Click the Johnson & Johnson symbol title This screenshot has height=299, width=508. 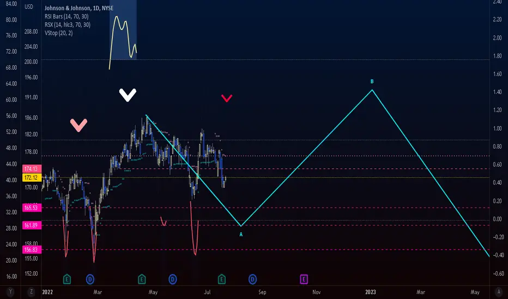pos(79,8)
